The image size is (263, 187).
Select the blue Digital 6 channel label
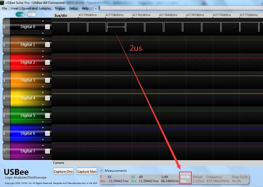tap(28, 133)
